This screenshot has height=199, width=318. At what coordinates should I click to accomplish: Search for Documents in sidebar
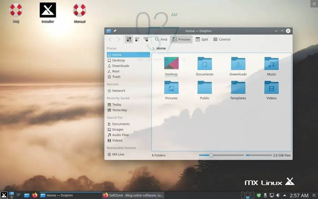pyautogui.click(x=128, y=124)
